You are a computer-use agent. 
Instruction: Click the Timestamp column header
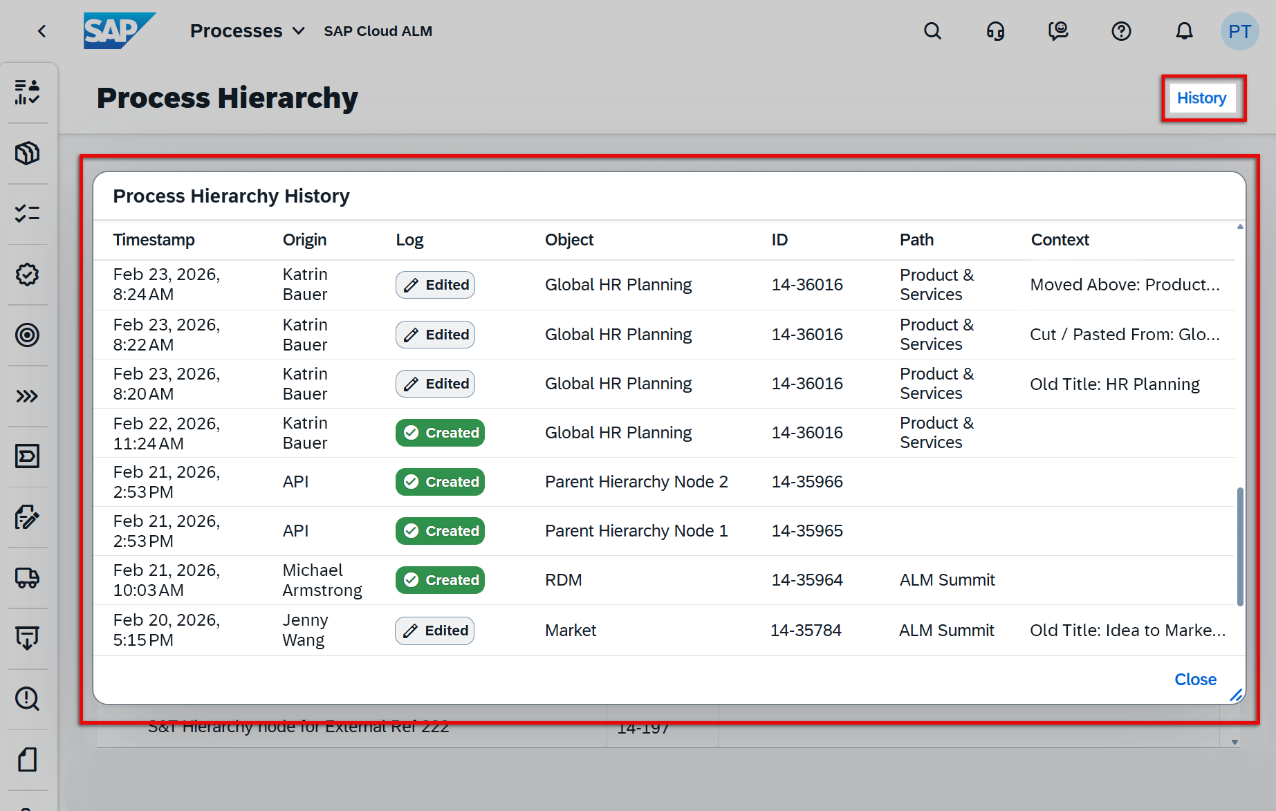click(154, 240)
